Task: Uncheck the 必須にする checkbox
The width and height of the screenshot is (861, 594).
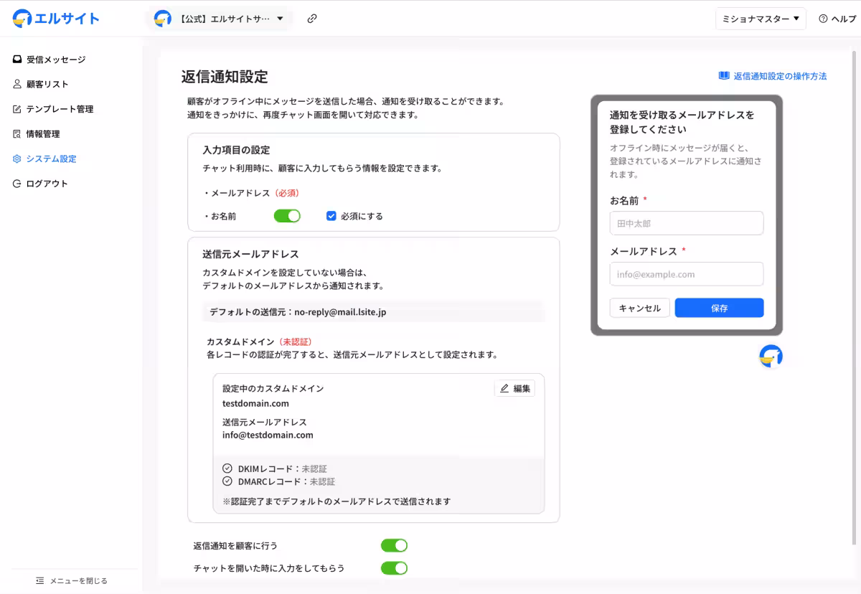Action: pos(331,215)
